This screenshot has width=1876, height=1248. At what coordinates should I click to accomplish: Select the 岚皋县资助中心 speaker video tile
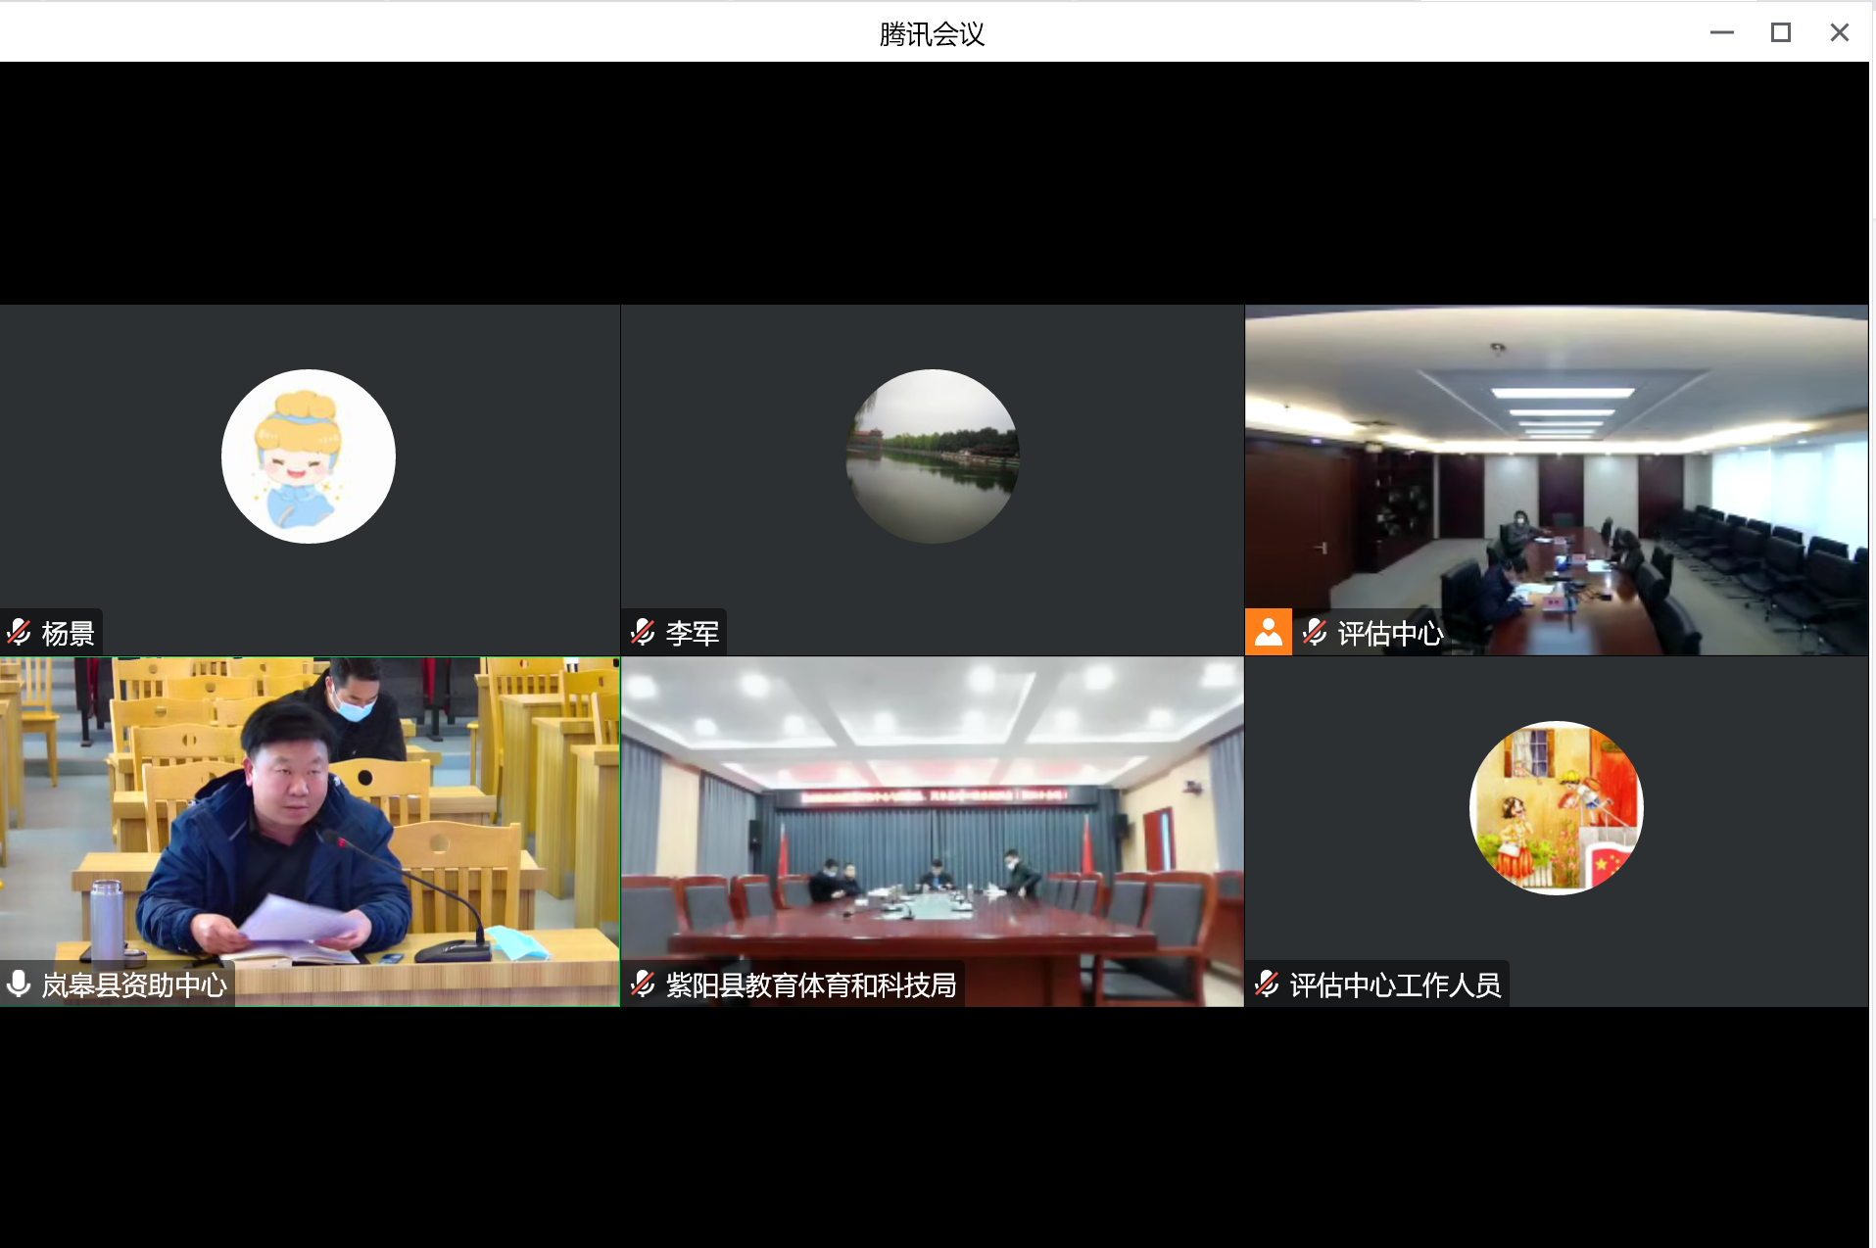coord(310,832)
